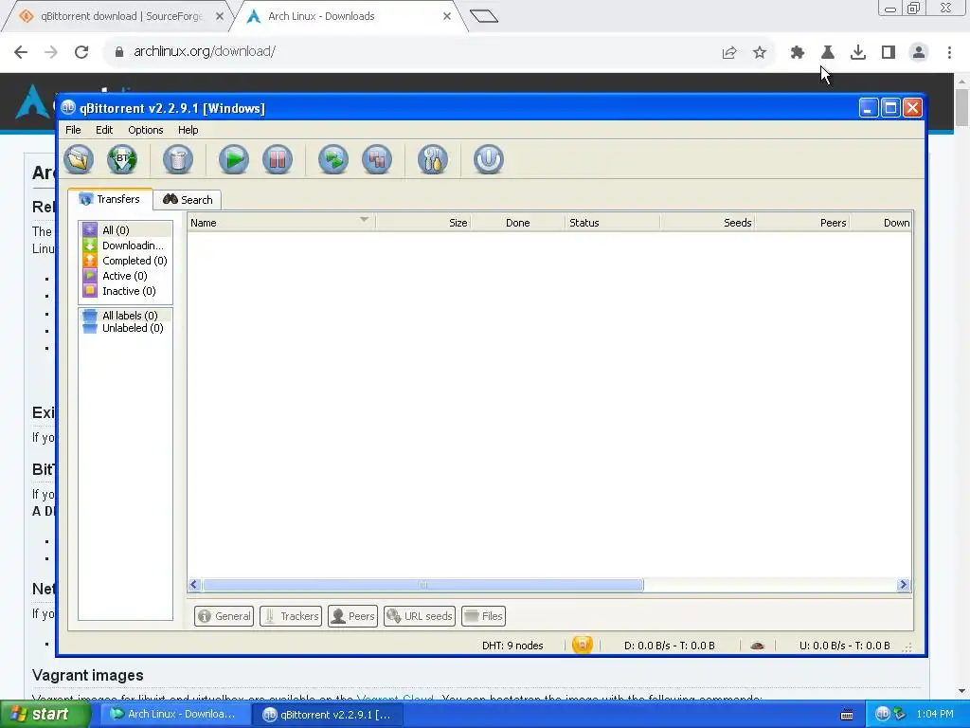Open Chrome labs flask icon
The width and height of the screenshot is (970, 728).
point(828,53)
